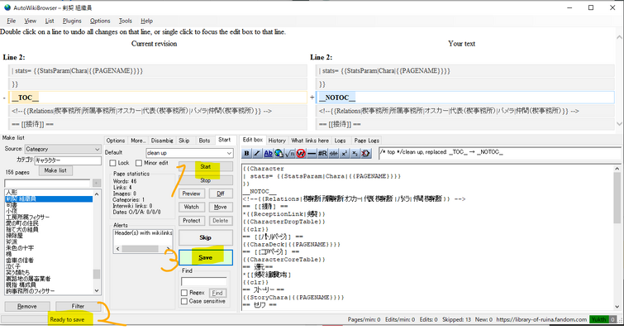Viewport: 624px width, 330px height.
Task: Insert external link with globe icon
Action: 279,153
